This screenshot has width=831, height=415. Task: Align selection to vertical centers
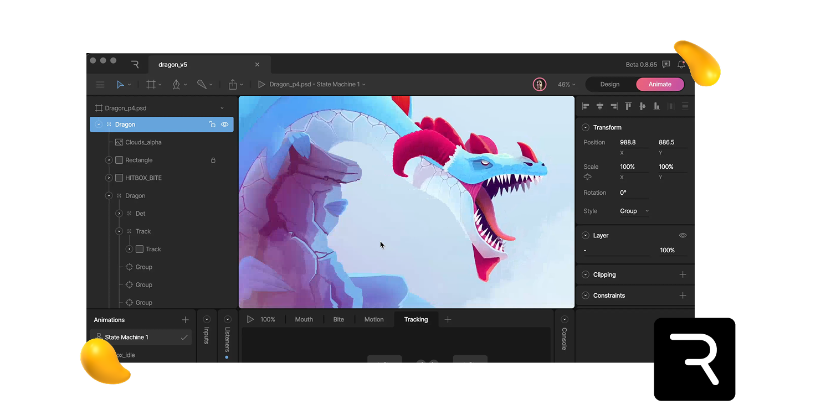[x=643, y=106]
